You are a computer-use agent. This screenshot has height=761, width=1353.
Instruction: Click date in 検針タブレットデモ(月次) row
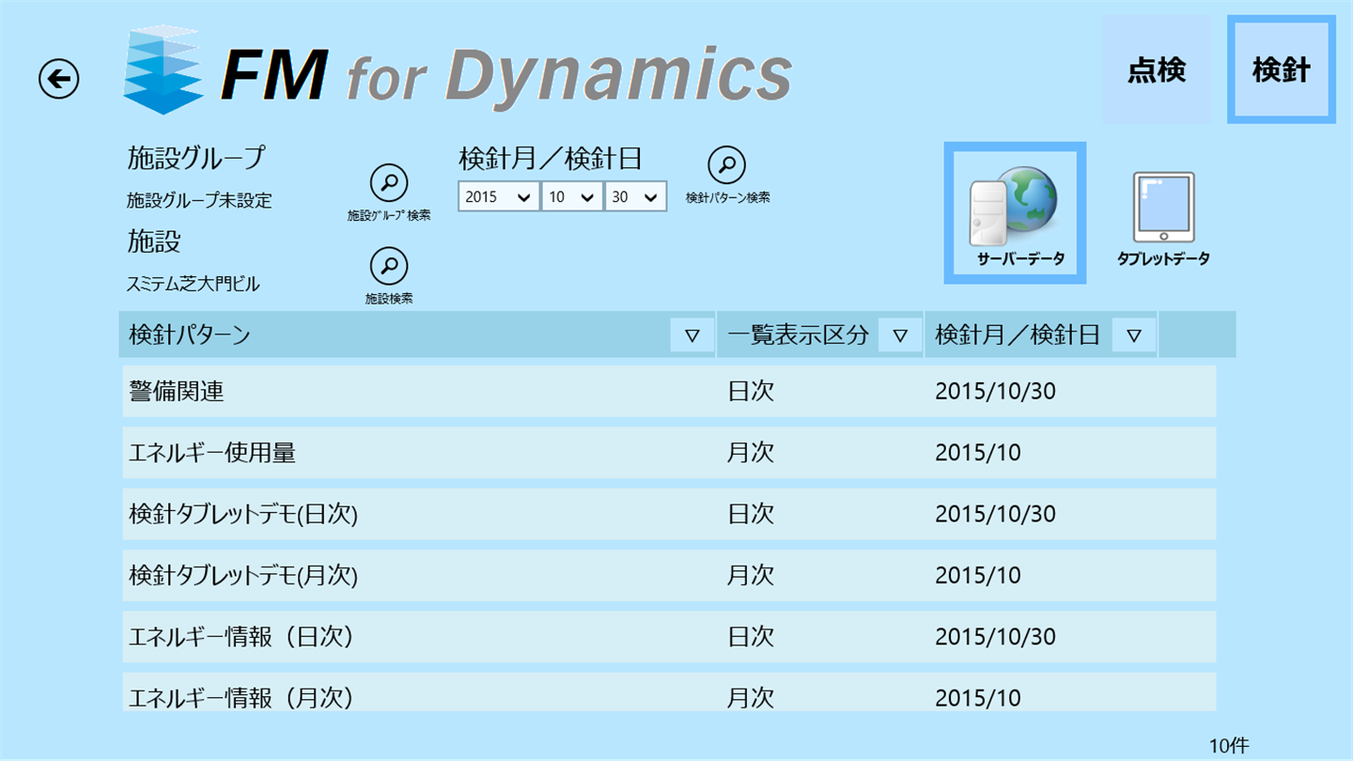978,575
